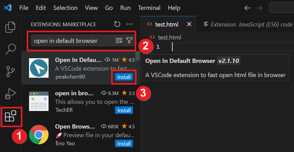The image size is (294, 152).
Task: Click the 'open in bro...' extension title
Action: [x=74, y=93]
